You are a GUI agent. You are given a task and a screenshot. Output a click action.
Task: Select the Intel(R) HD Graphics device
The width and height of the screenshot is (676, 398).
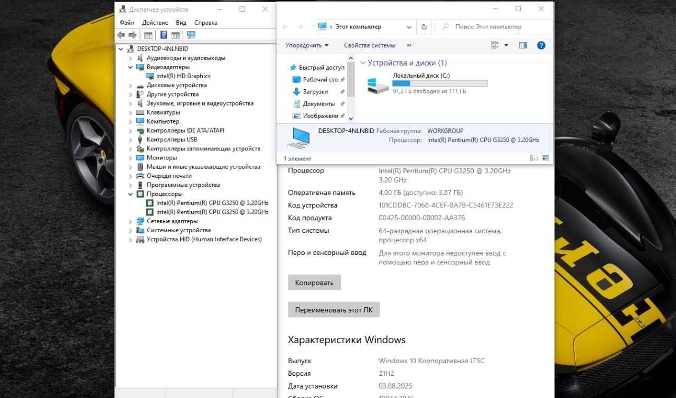pyautogui.click(x=183, y=76)
